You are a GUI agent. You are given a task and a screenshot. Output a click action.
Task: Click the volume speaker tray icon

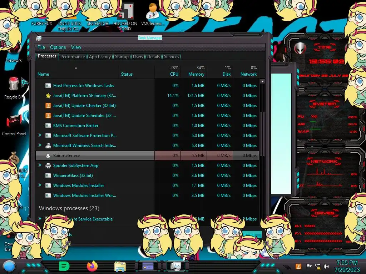pos(326,266)
